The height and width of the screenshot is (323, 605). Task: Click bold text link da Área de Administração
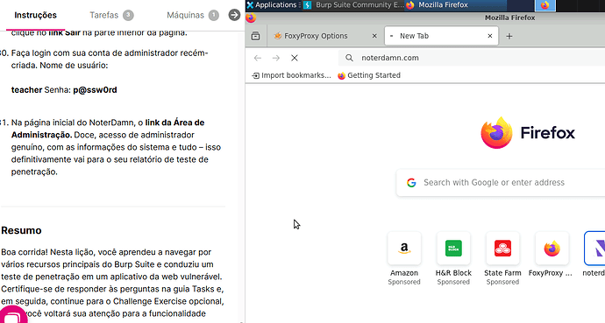(x=108, y=129)
